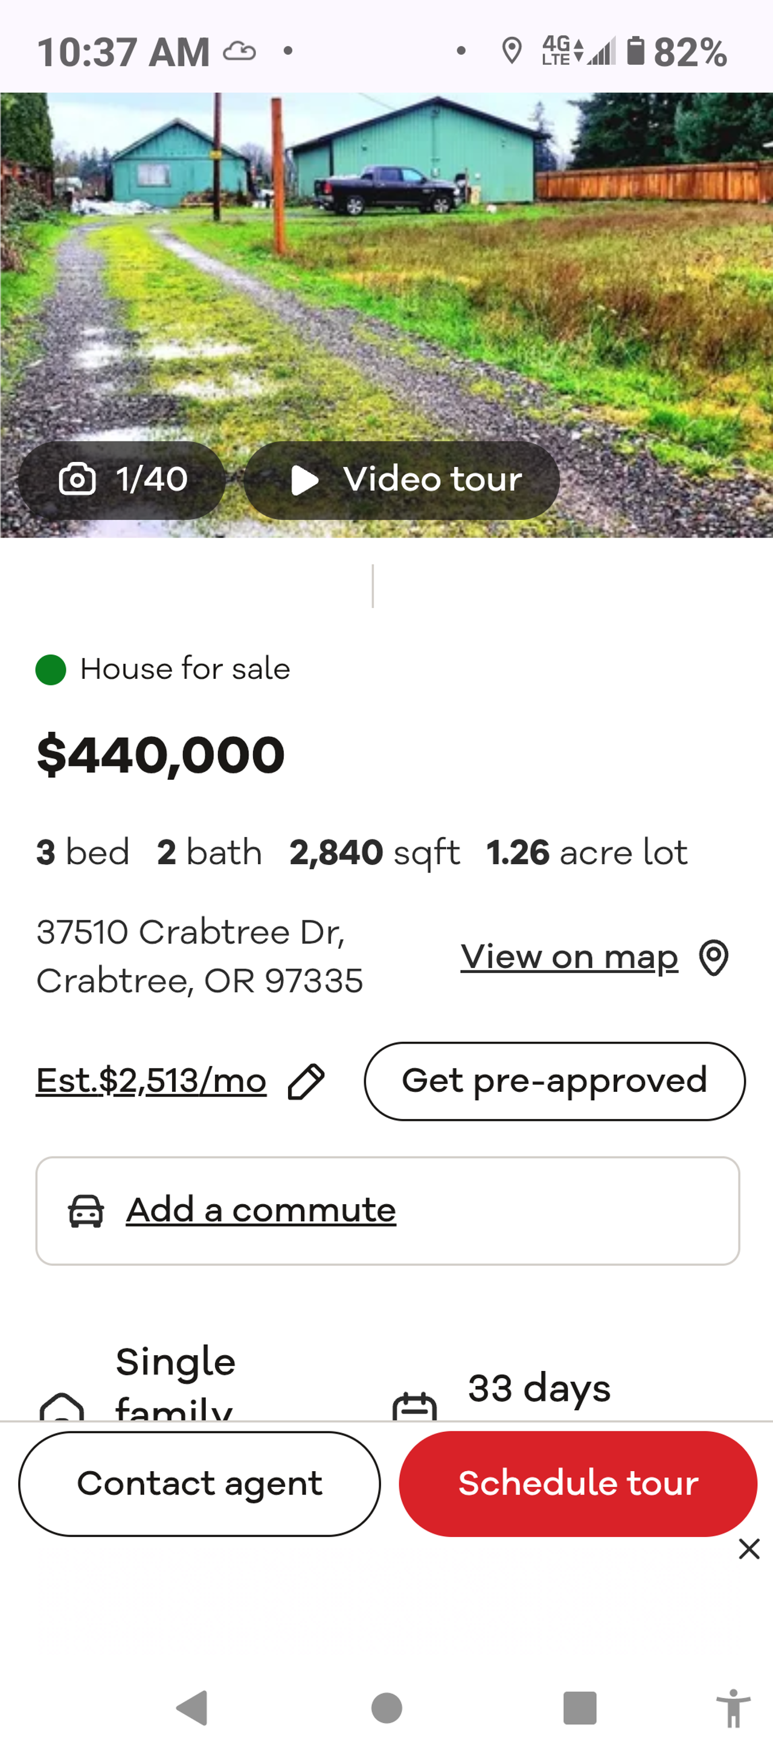
Task: Edit the estimated payment with pencil icon
Action: coord(306,1082)
